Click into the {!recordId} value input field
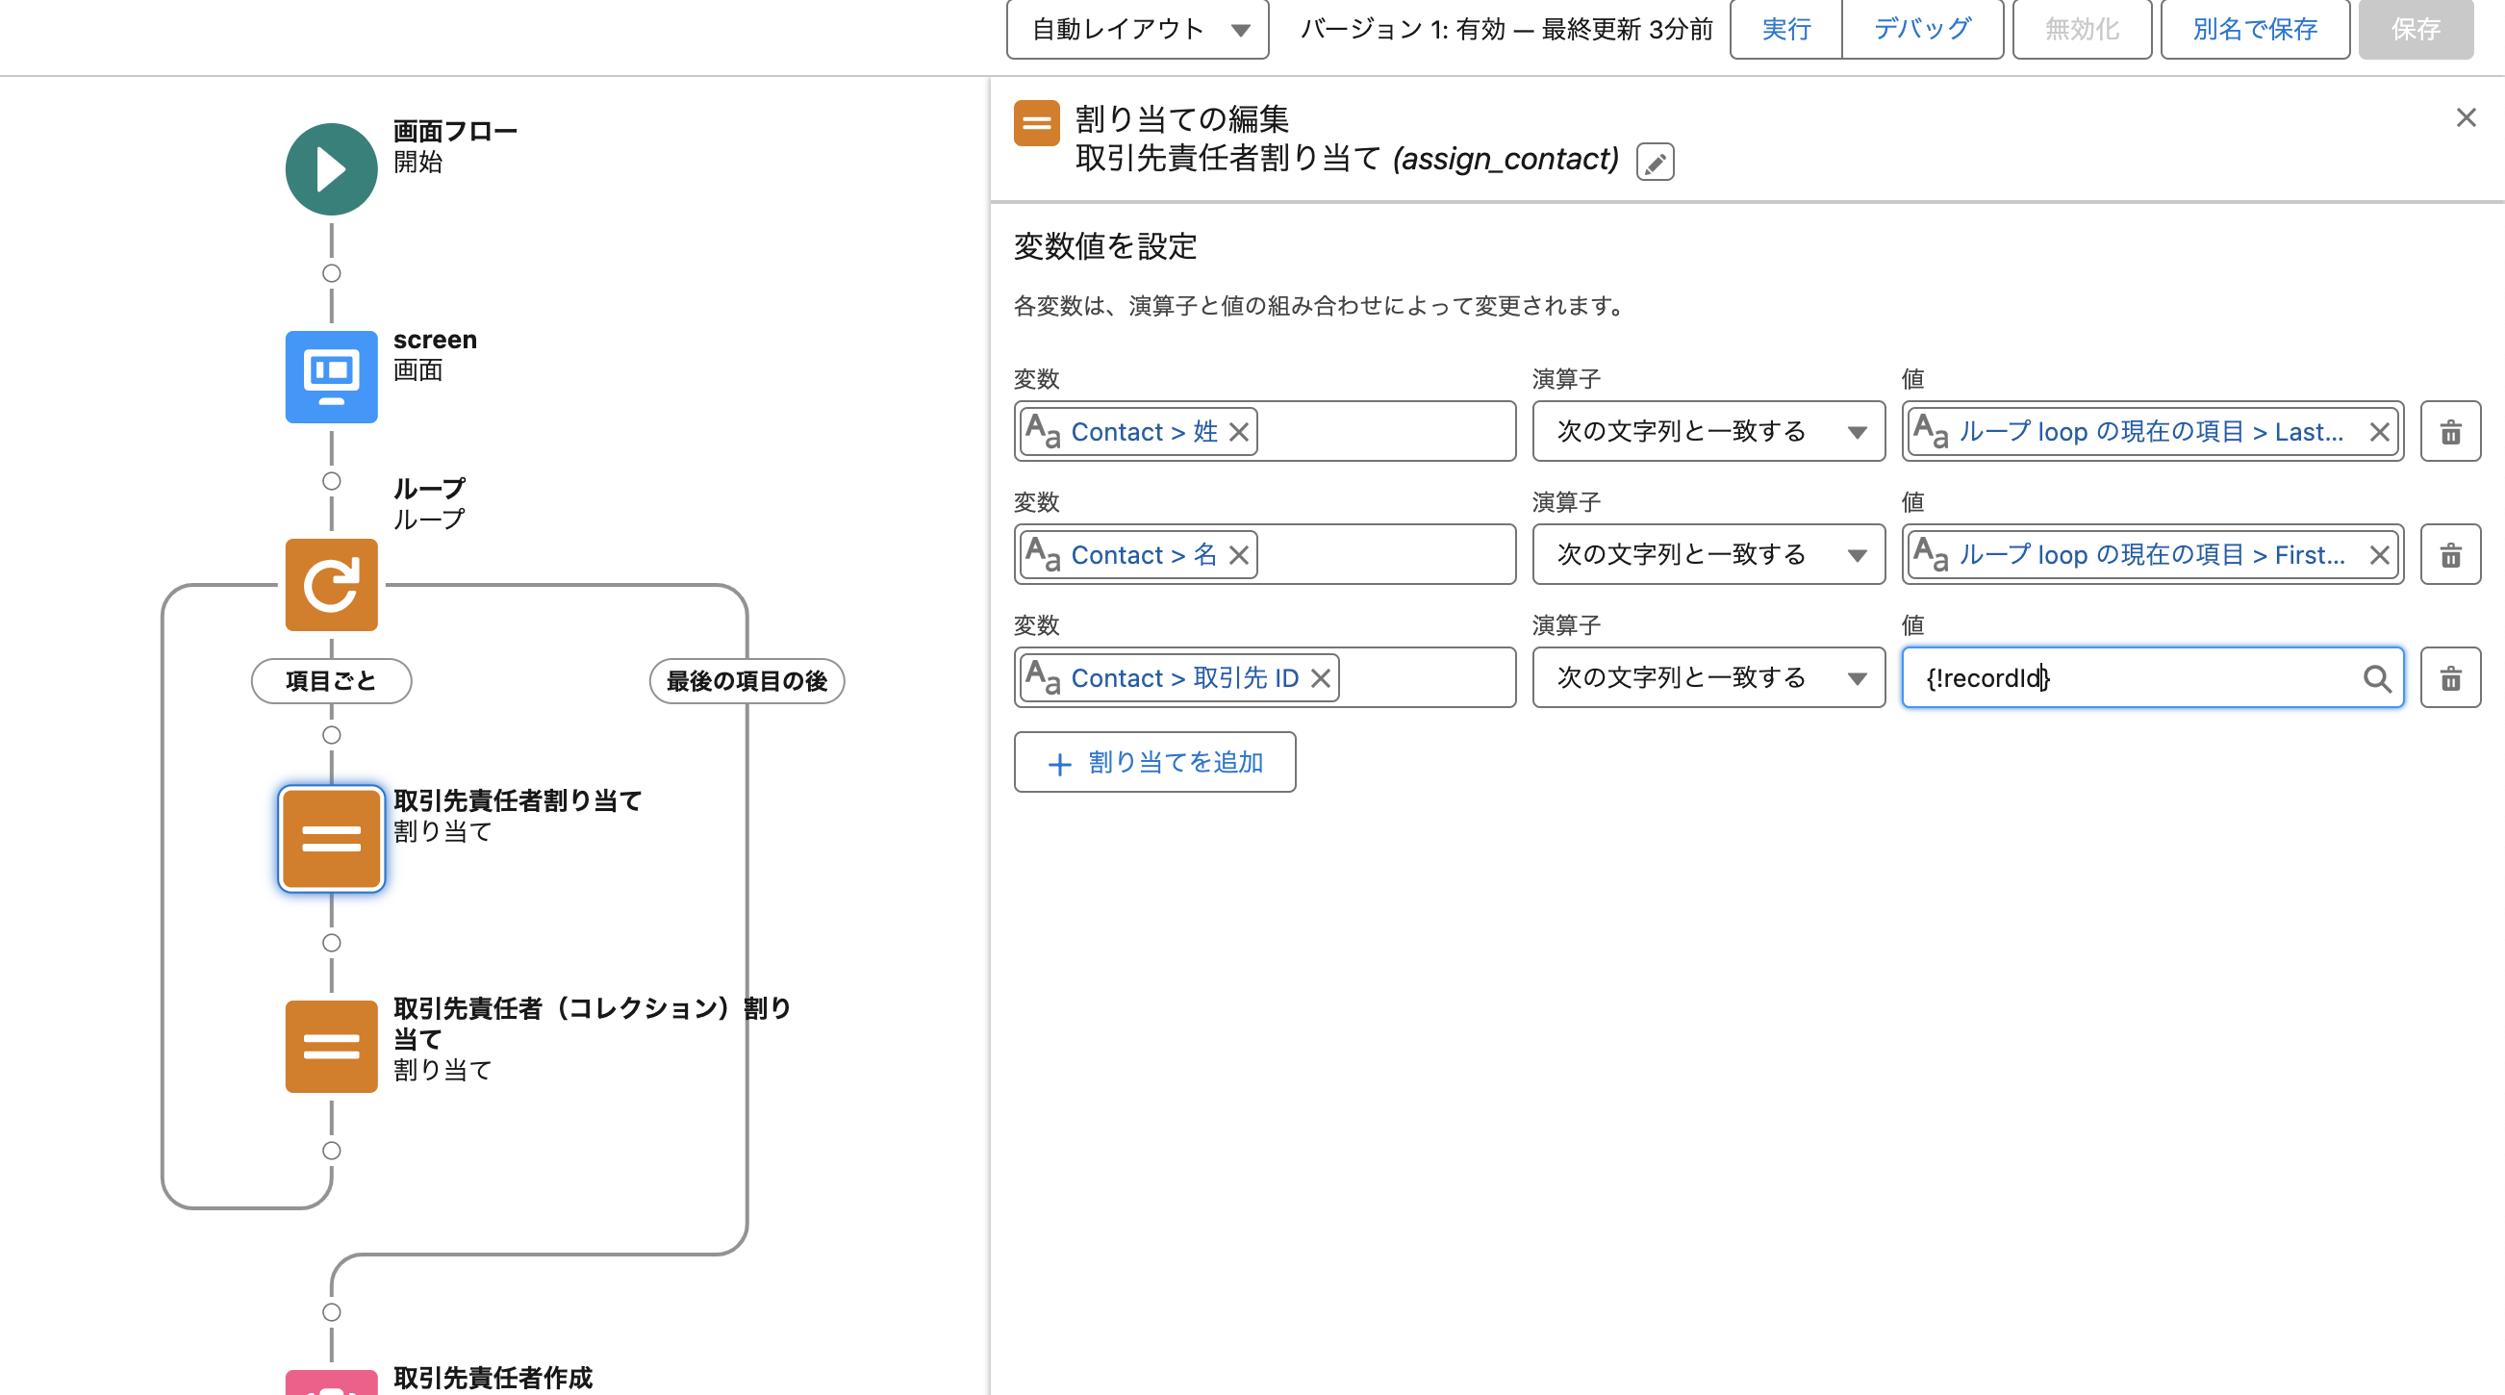Screen dimensions: 2505x1395 [x=2130, y=678]
